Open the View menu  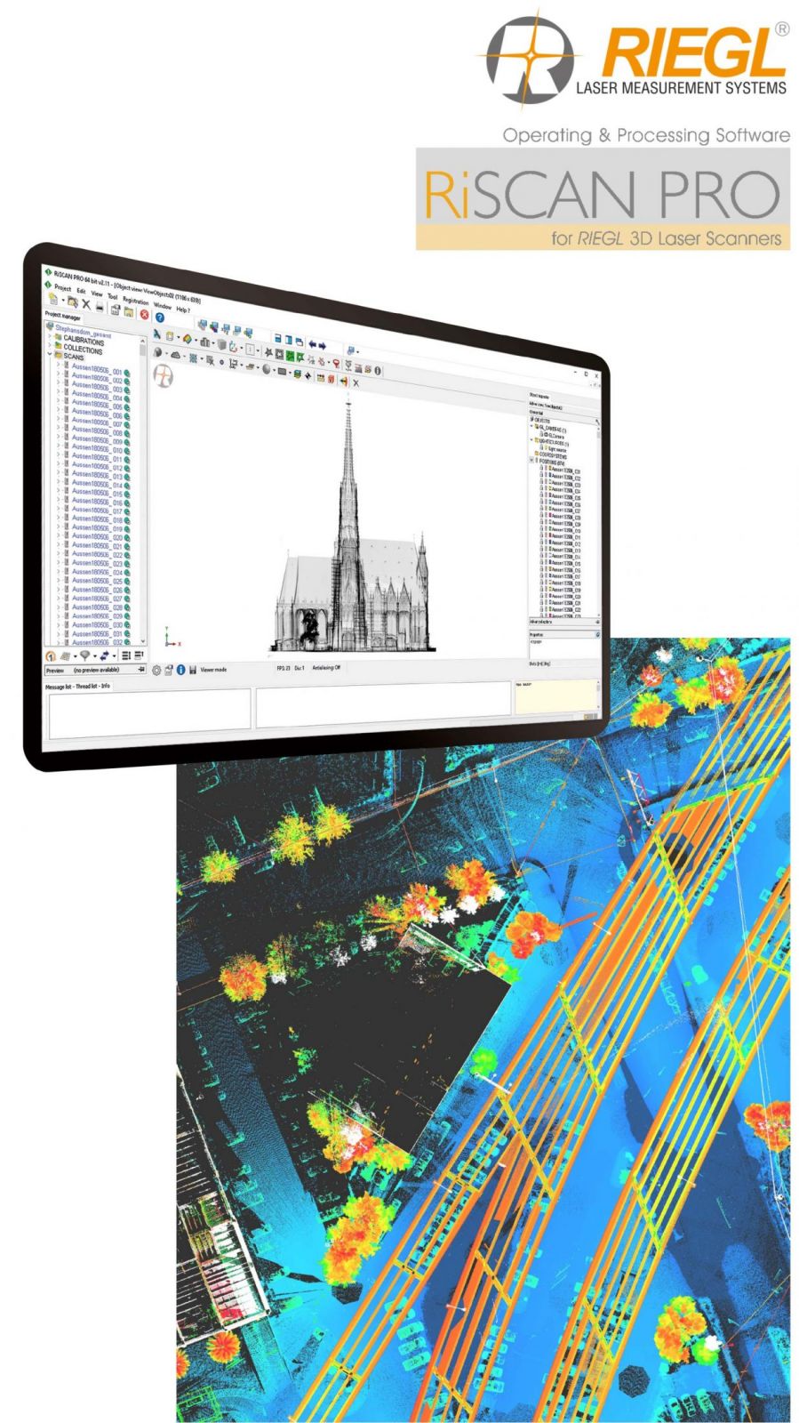pyautogui.click(x=97, y=293)
